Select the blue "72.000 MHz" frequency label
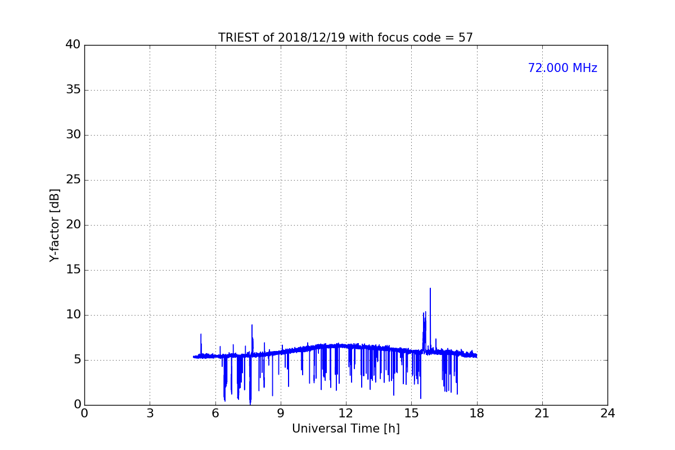 coord(562,68)
